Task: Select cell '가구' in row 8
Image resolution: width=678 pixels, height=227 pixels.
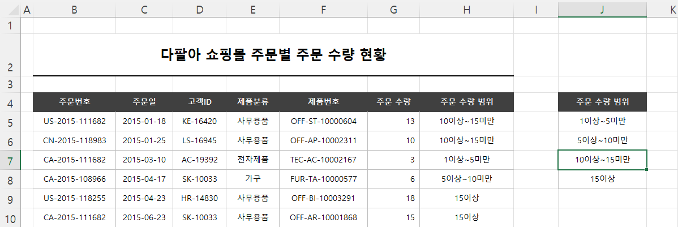Action: pos(252,179)
